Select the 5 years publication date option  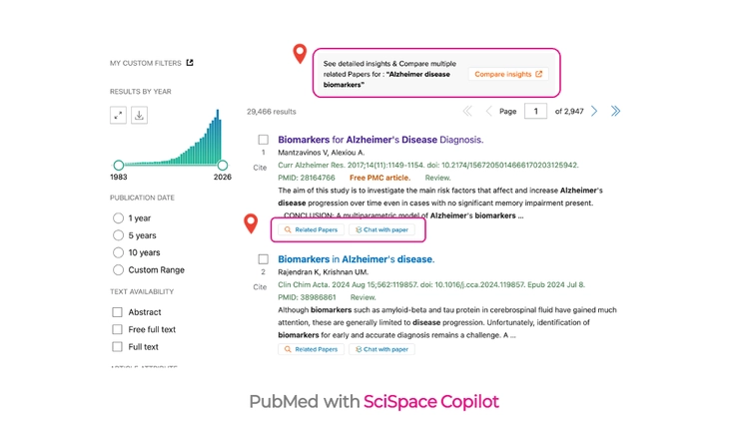click(x=118, y=235)
